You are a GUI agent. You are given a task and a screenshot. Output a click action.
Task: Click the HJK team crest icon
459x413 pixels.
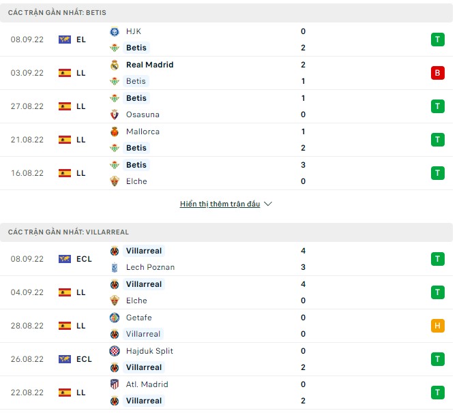click(x=114, y=31)
